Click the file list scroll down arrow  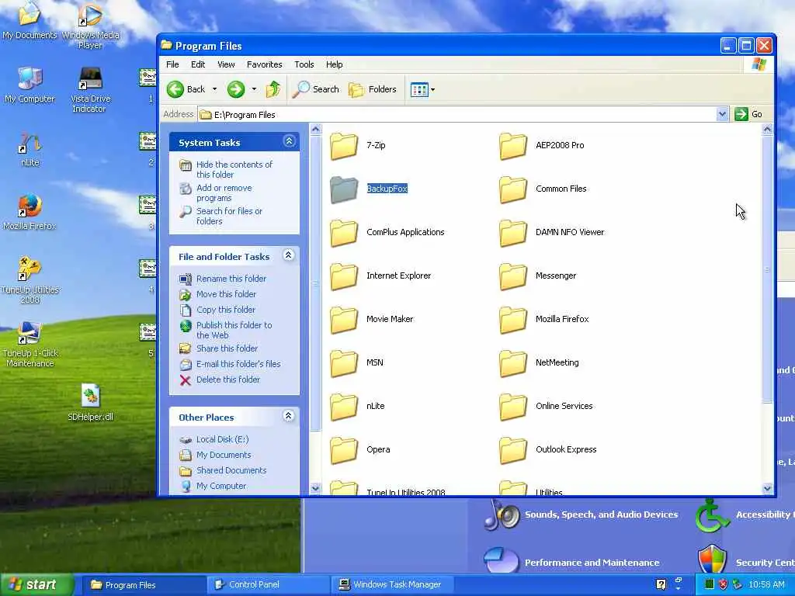click(x=767, y=489)
